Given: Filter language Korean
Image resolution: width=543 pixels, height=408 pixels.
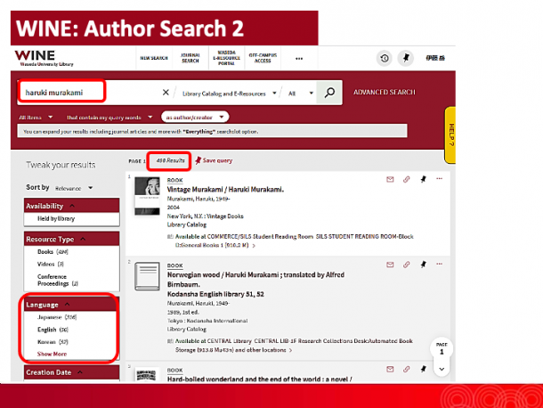Looking at the screenshot, I should click(x=53, y=342).
